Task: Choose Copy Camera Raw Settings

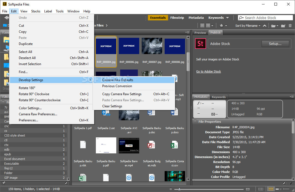Action: pyautogui.click(x=134, y=94)
